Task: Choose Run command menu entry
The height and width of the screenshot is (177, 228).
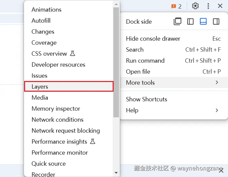Action: [145, 61]
